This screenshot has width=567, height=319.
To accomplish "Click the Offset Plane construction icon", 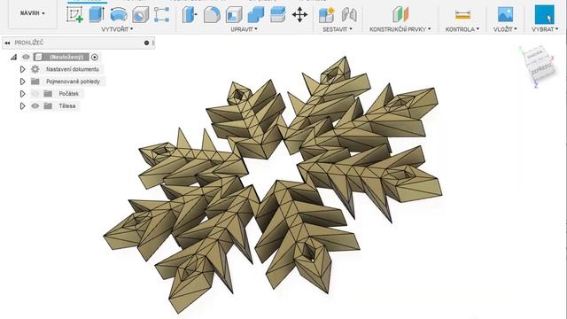I will [x=400, y=15].
